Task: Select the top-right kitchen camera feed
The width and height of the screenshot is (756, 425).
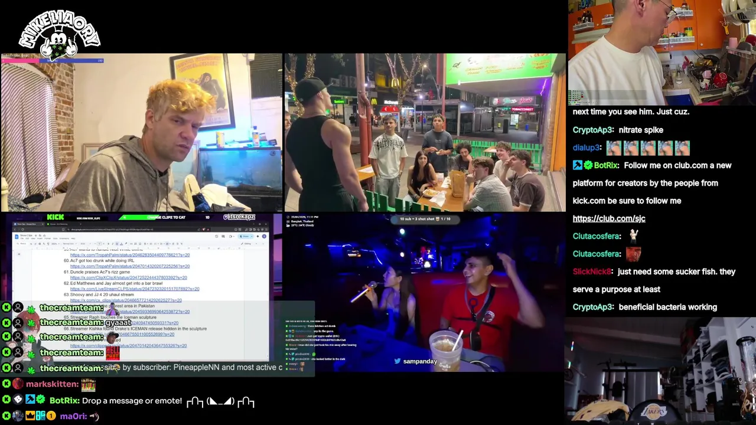Action: coord(661,53)
